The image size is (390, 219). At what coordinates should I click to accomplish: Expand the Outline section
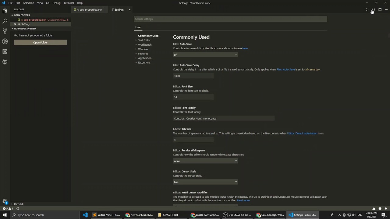click(x=18, y=204)
